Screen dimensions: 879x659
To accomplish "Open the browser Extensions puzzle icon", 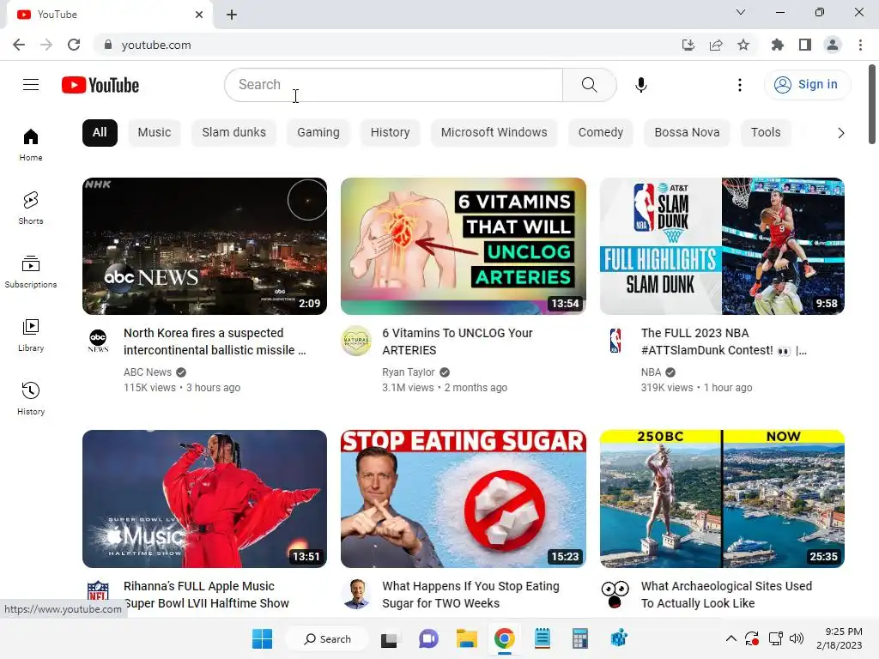I will [778, 45].
